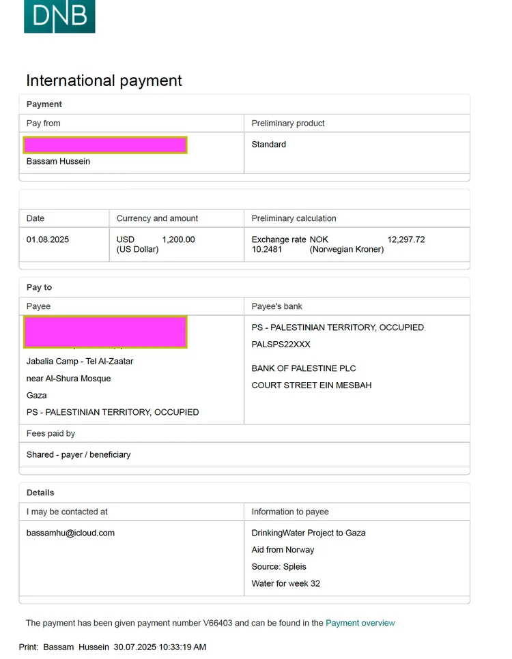Click the Shared - payer / beneficiary fees text
The image size is (512, 659).
click(x=79, y=455)
